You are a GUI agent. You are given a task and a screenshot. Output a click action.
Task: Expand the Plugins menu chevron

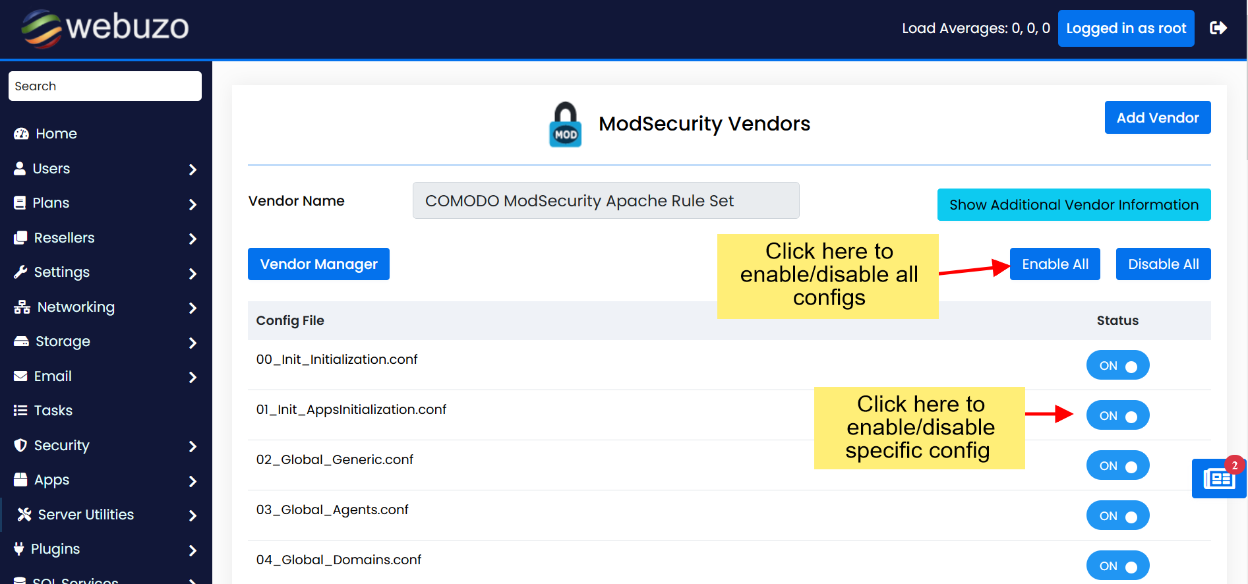coord(193,550)
